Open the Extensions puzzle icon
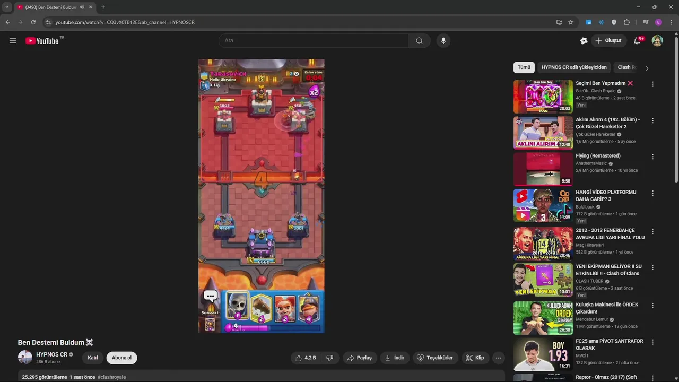679x382 pixels. [x=626, y=22]
